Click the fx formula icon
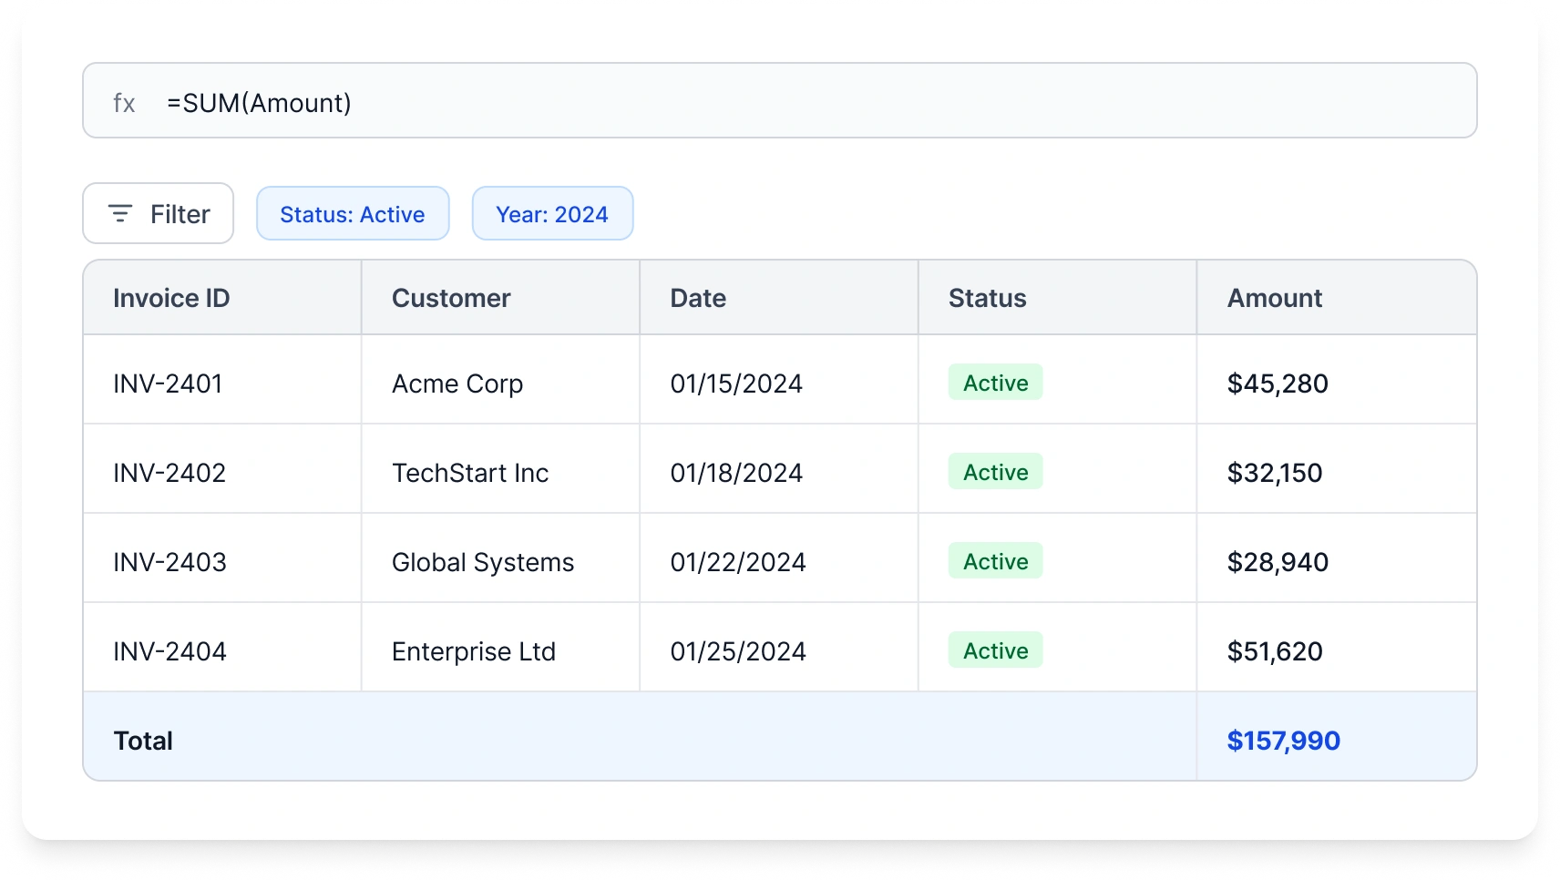Image resolution: width=1560 pixels, height=880 pixels. [x=124, y=103]
